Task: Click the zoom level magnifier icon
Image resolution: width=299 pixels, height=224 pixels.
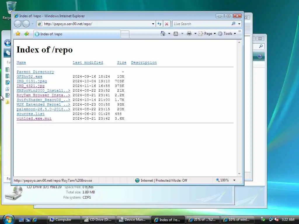Action: point(218,180)
